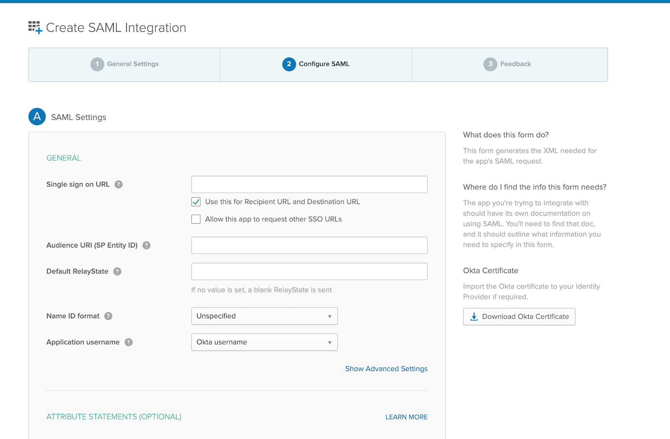This screenshot has height=439, width=670.
Task: Click the download arrow icon on certificate button
Action: point(474,317)
